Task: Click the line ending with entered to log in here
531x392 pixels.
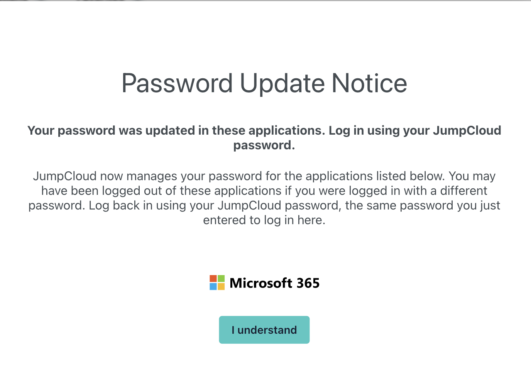Action: [264, 220]
